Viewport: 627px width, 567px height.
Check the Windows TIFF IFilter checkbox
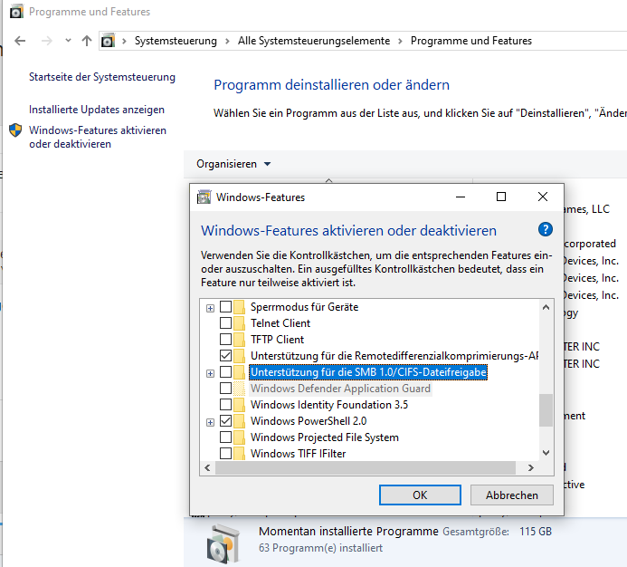click(x=225, y=453)
